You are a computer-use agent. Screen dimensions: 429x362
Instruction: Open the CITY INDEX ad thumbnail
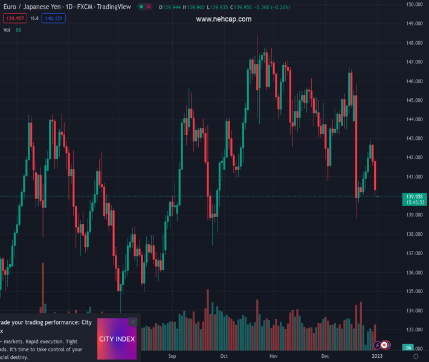coord(117,339)
